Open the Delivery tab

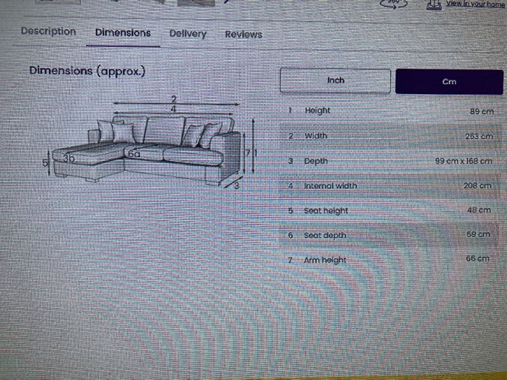(187, 34)
